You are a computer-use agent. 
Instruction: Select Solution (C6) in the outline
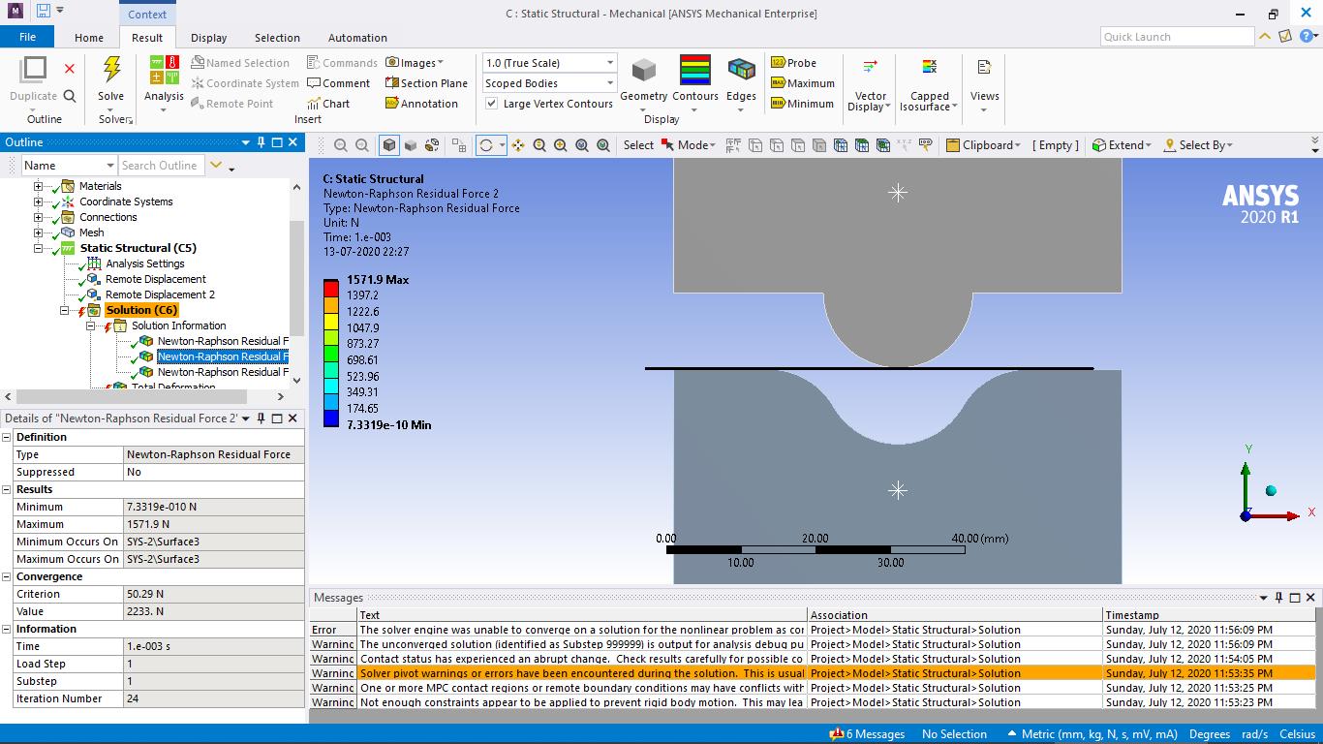[141, 310]
